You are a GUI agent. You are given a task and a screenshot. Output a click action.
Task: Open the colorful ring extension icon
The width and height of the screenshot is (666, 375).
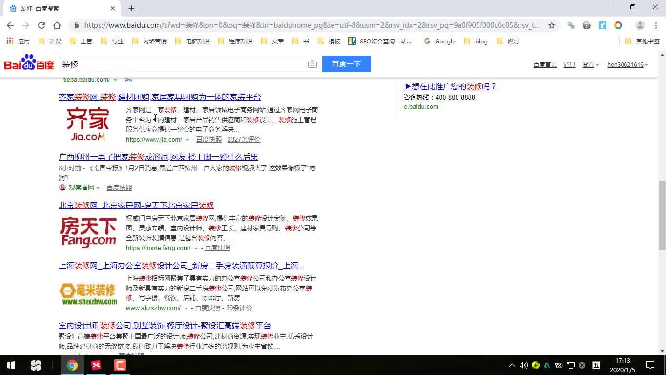618,25
